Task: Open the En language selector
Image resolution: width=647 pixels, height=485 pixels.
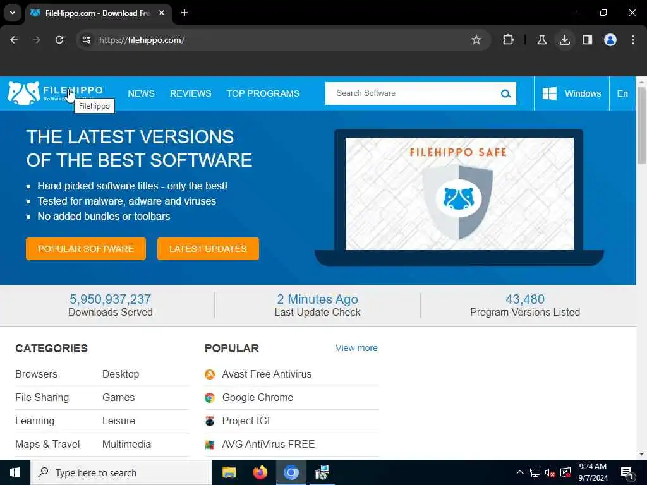Action: click(x=622, y=93)
